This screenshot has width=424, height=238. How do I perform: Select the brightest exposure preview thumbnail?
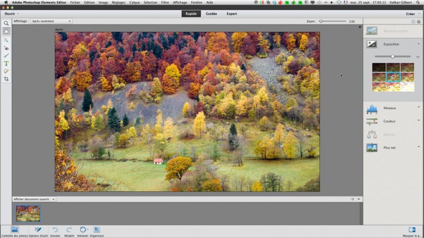(x=407, y=87)
